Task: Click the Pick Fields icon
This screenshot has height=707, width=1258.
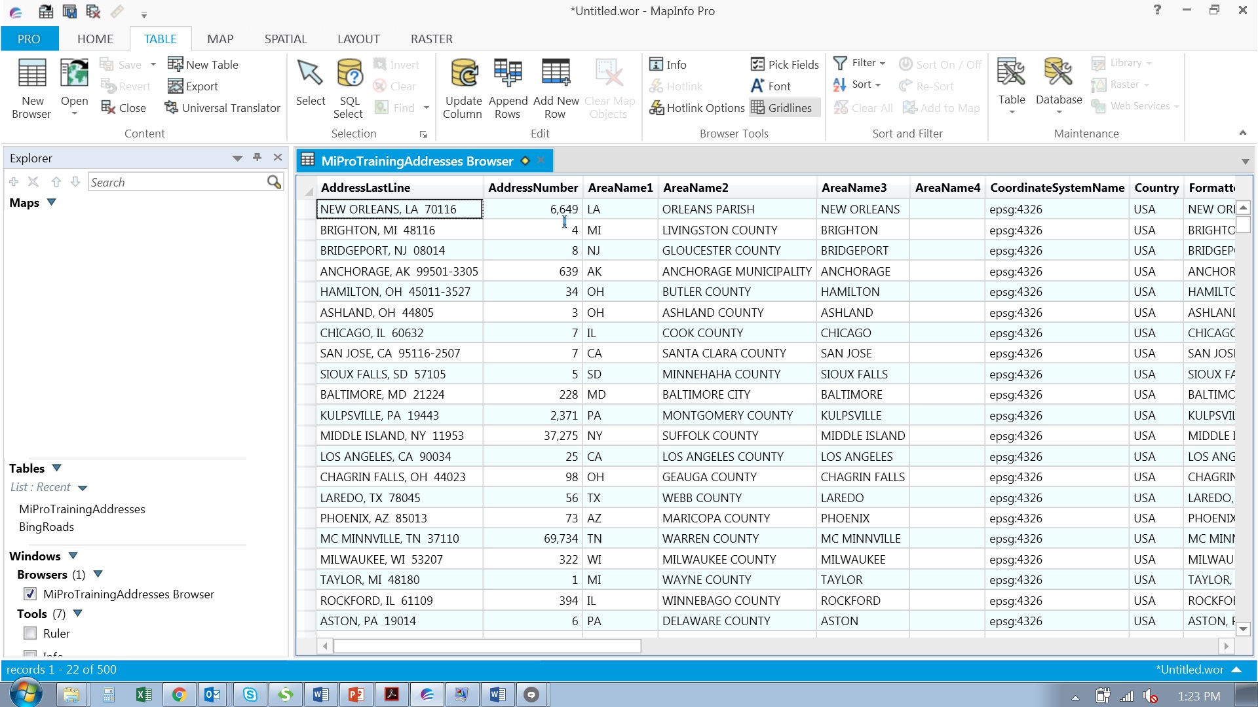Action: (x=785, y=64)
